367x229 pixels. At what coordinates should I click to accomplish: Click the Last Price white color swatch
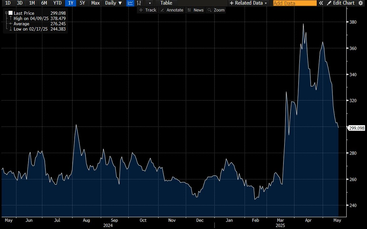click(x=10, y=13)
